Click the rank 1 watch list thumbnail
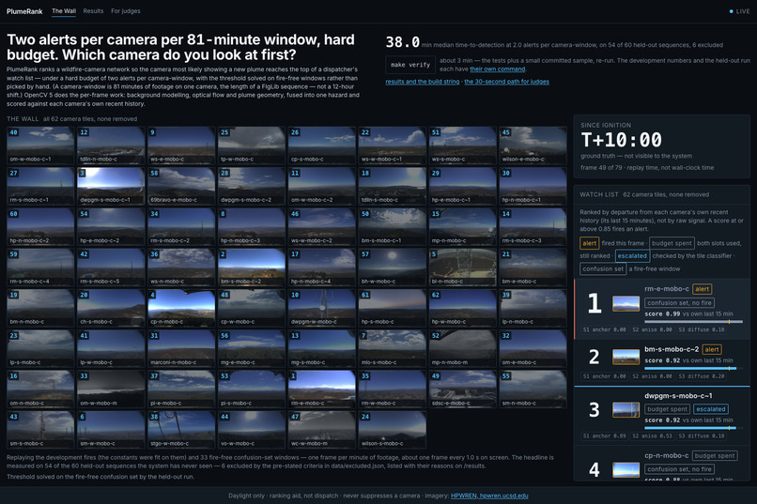 (626, 303)
